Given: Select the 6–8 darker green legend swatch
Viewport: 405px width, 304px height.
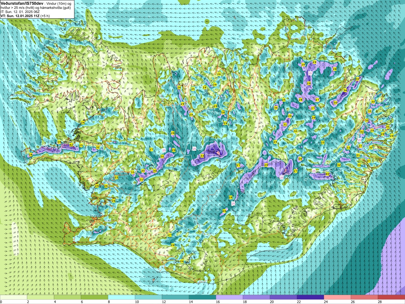Looking at the screenshot, I should [94, 297].
